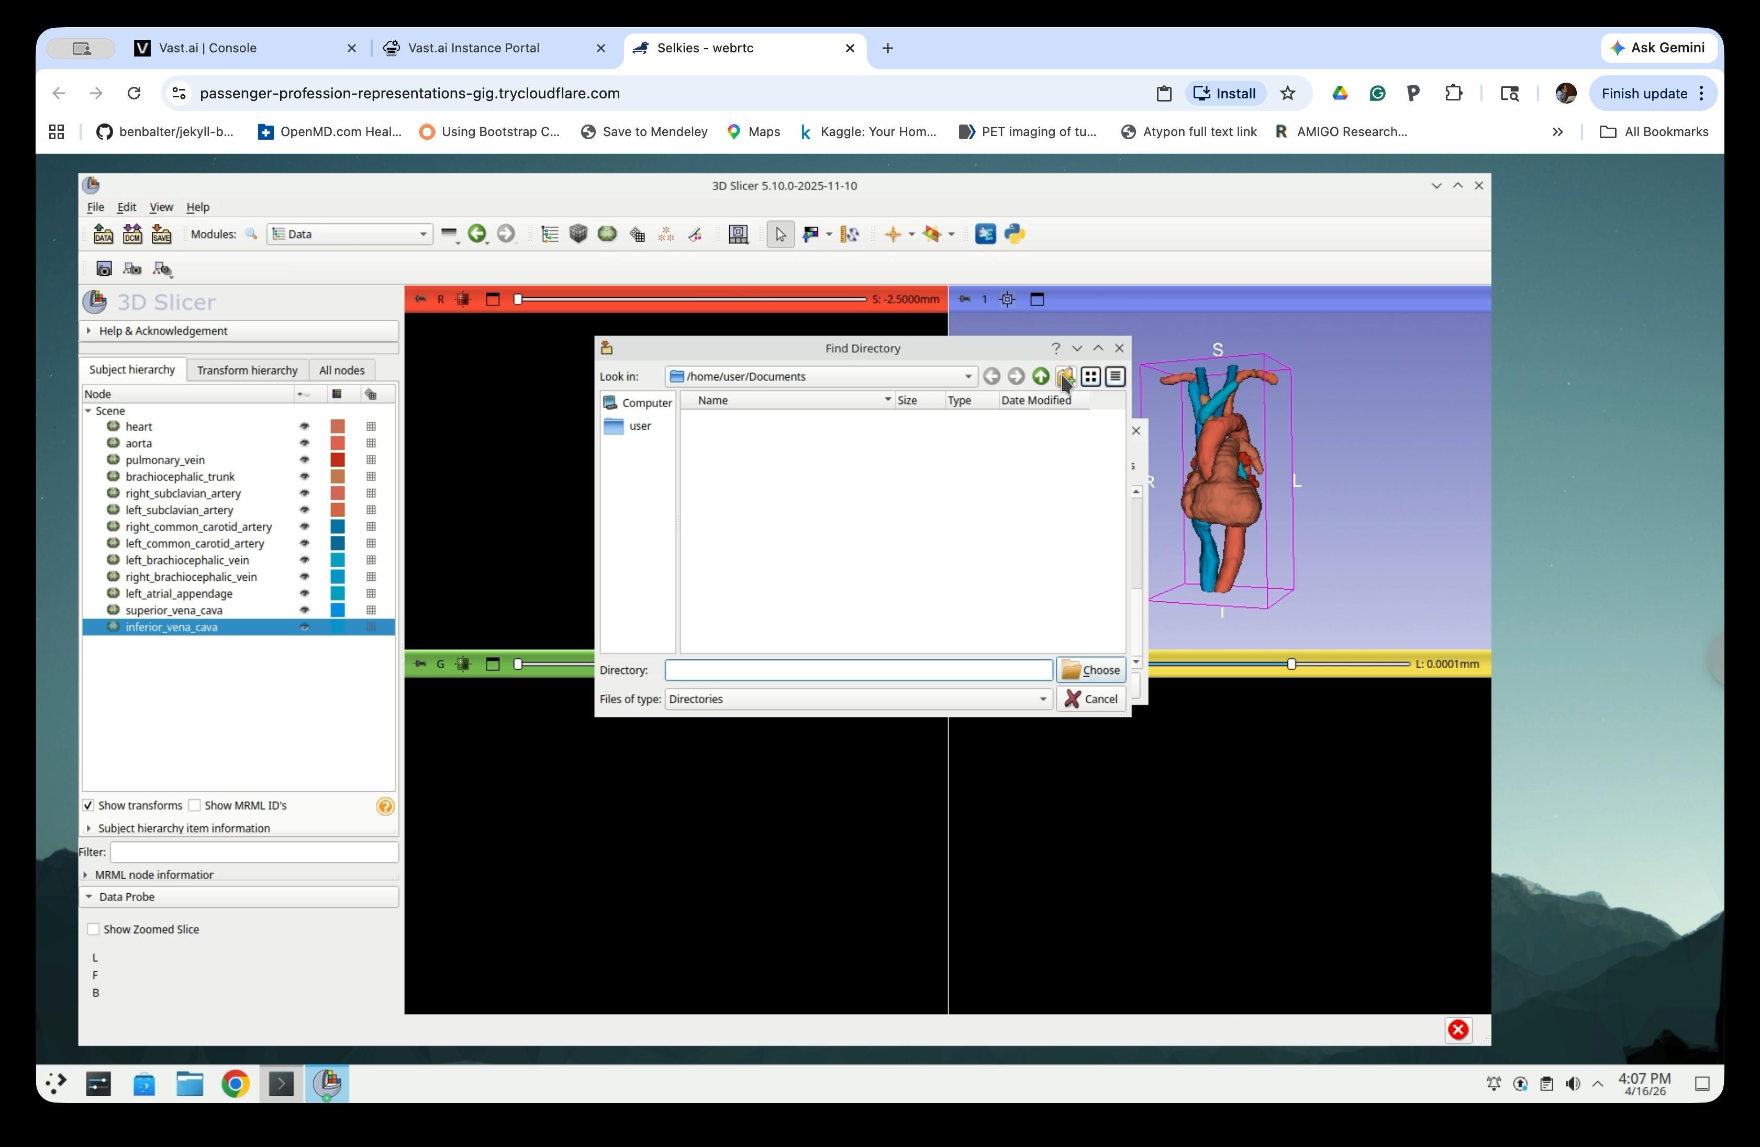Switch to the Transform hierarchy tab
The image size is (1760, 1147).
tap(247, 370)
